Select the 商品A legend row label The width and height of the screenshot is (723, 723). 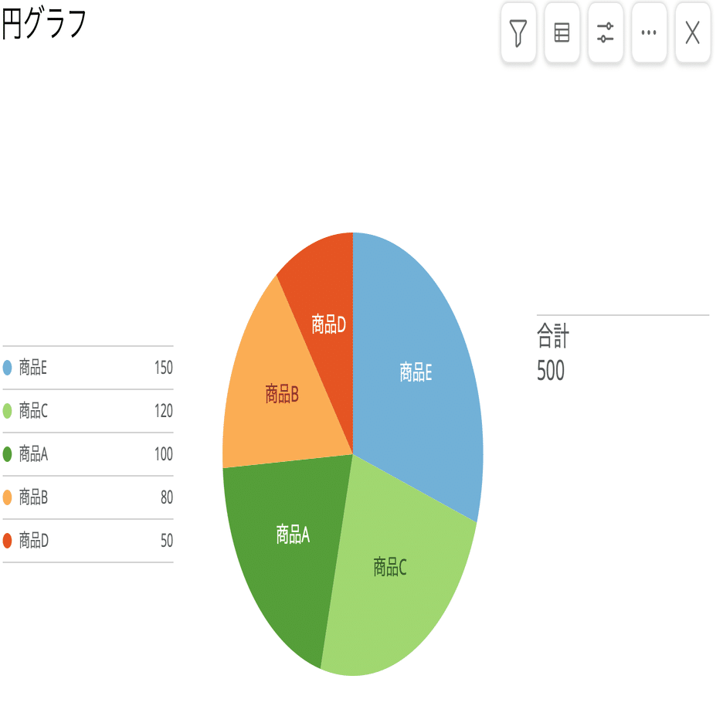33,454
